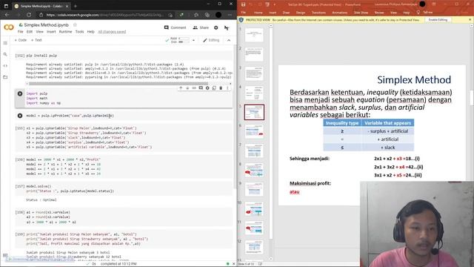Viewport: 474px width, 267px height.
Task: Open Colab View menu
Action: tap(39, 31)
